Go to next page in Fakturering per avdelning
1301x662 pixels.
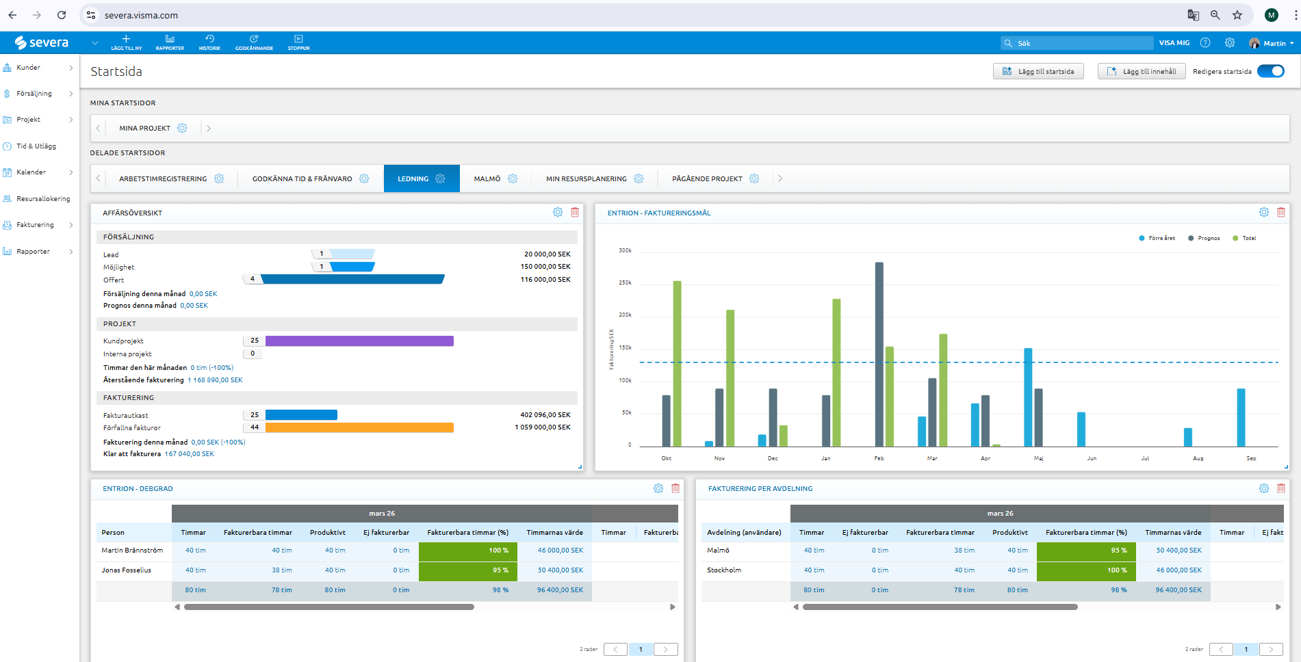[1271, 649]
